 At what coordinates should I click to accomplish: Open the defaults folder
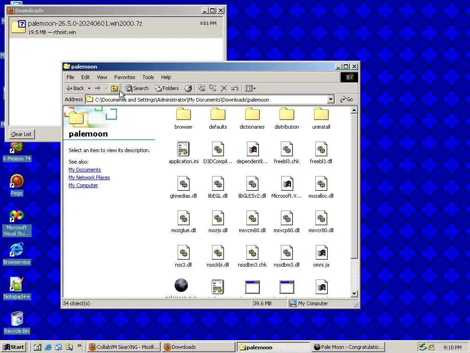click(x=218, y=119)
